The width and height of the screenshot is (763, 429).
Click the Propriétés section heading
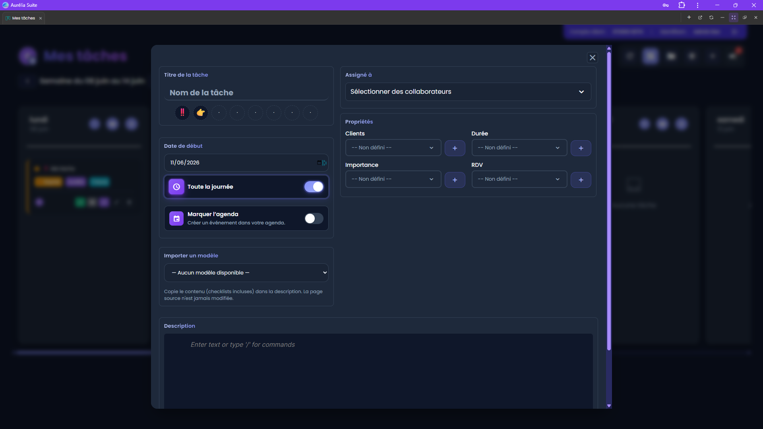359,122
